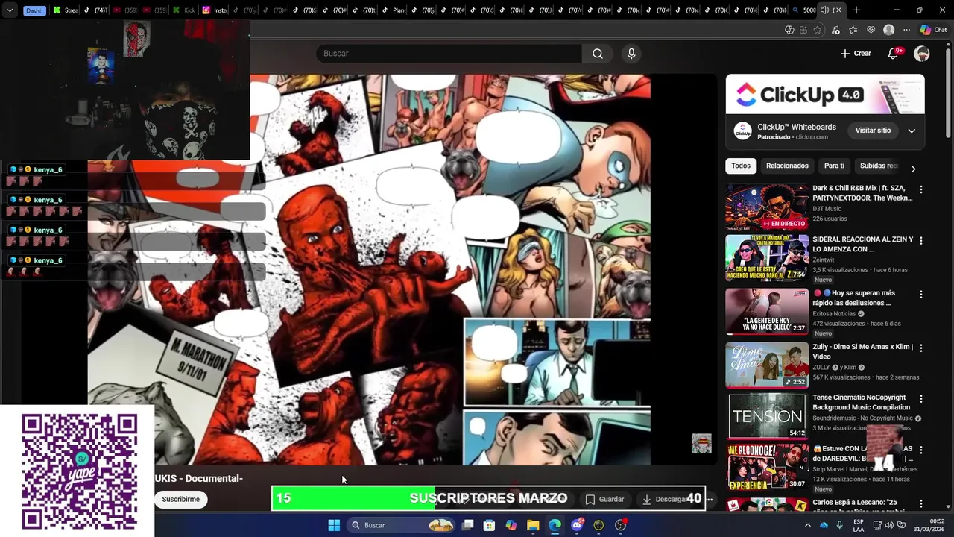The image size is (954, 537).
Task: Open options for Tense Cinematic video
Action: (920, 399)
